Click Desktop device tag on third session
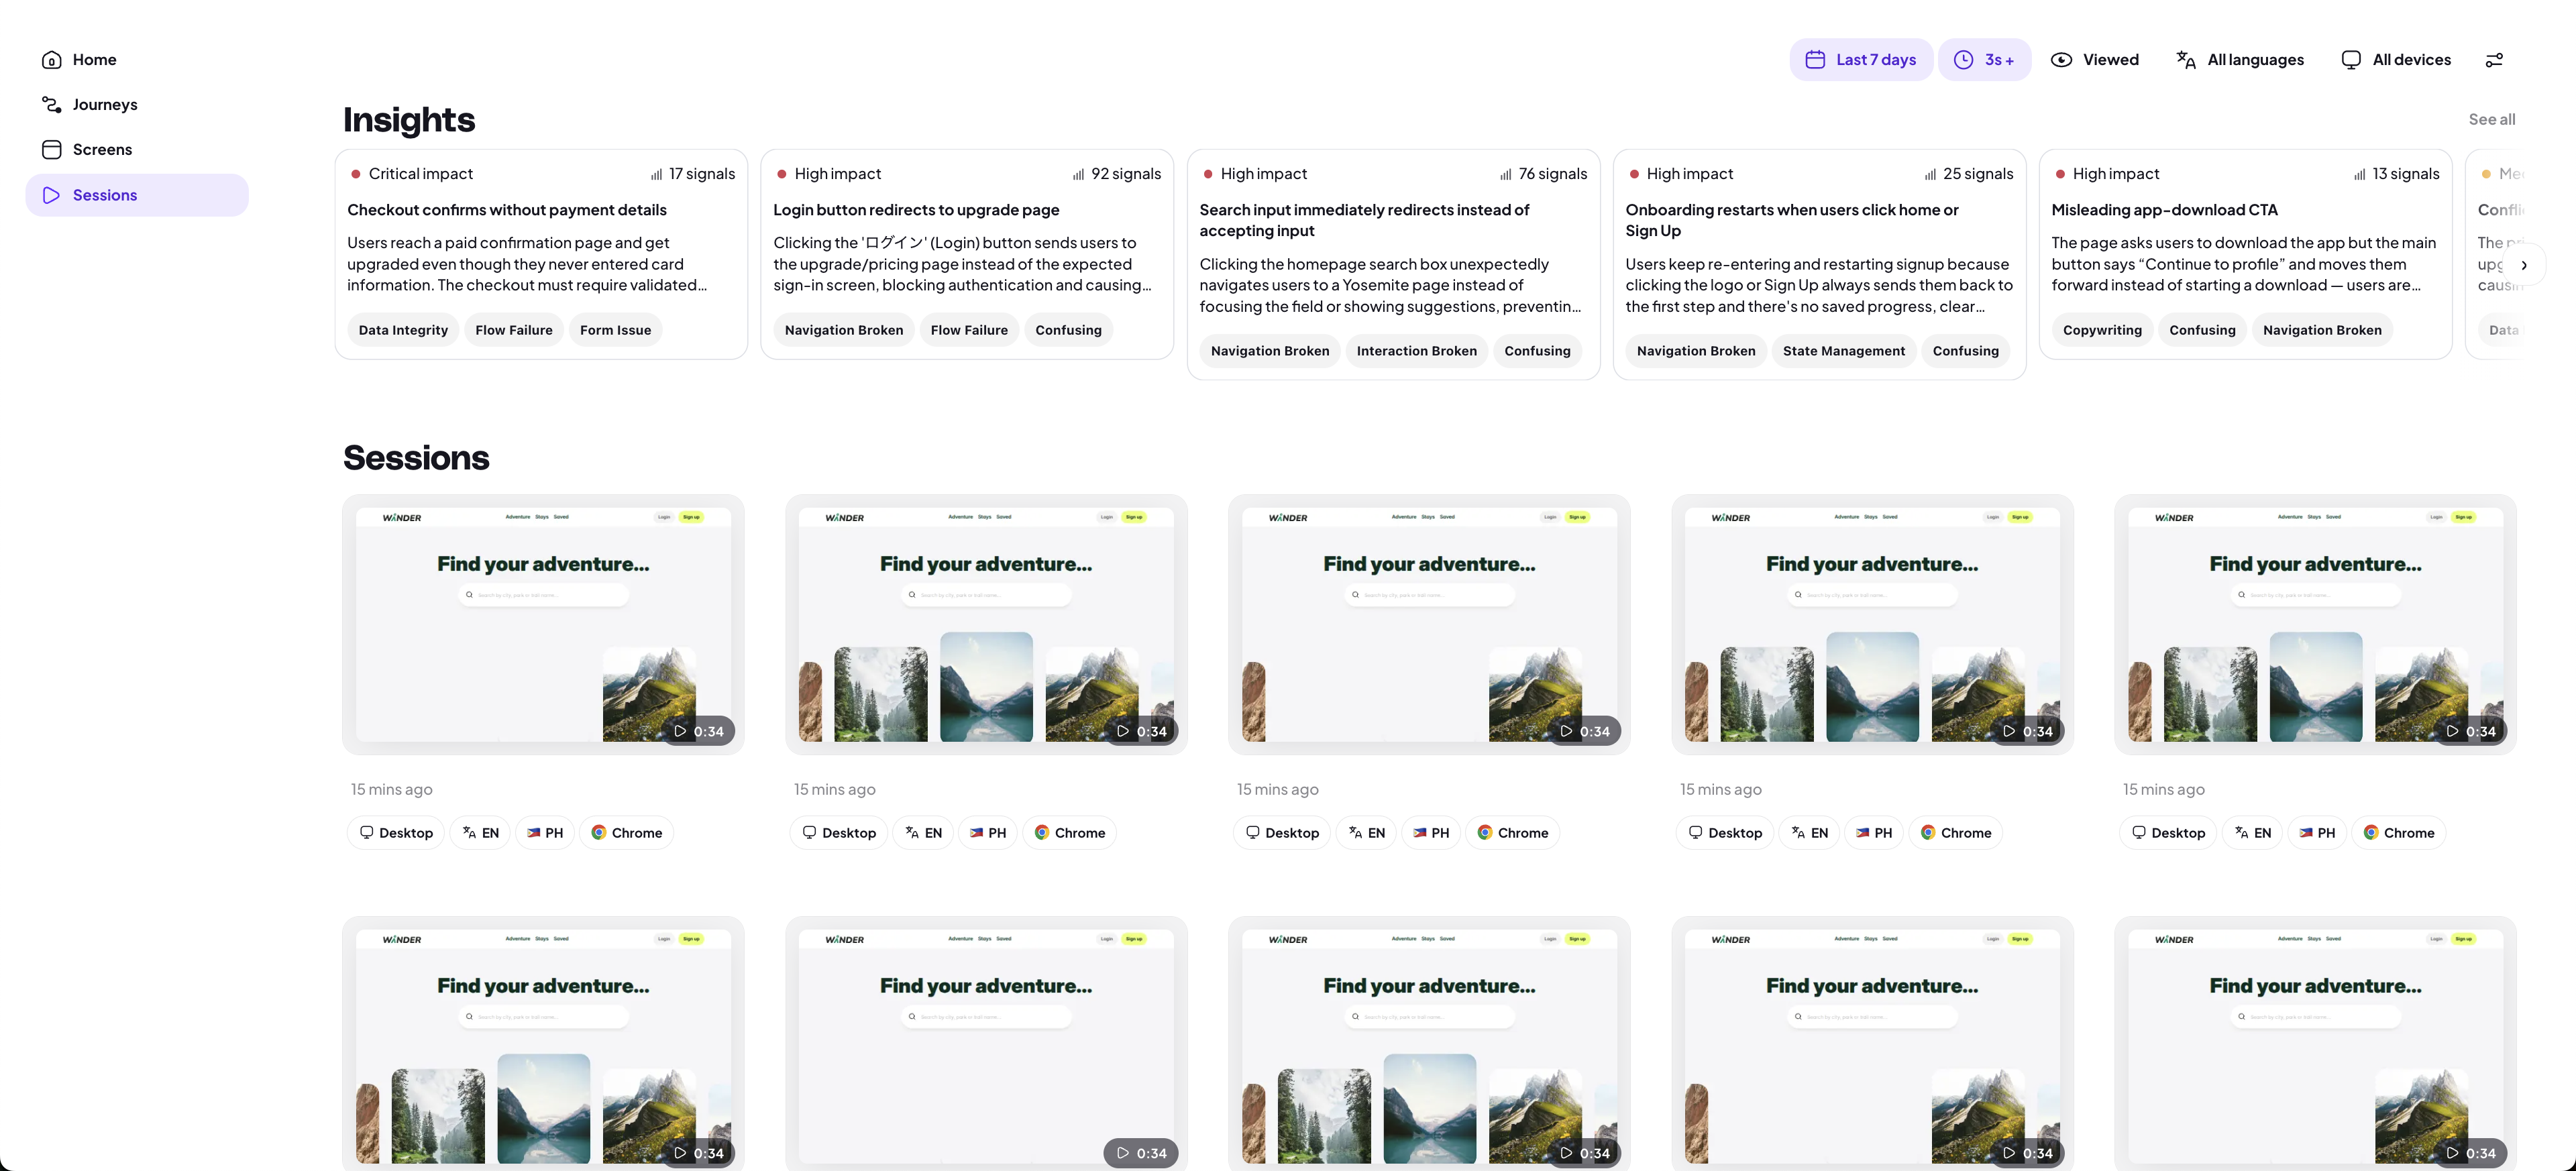This screenshot has width=2576, height=1171. [x=1281, y=833]
